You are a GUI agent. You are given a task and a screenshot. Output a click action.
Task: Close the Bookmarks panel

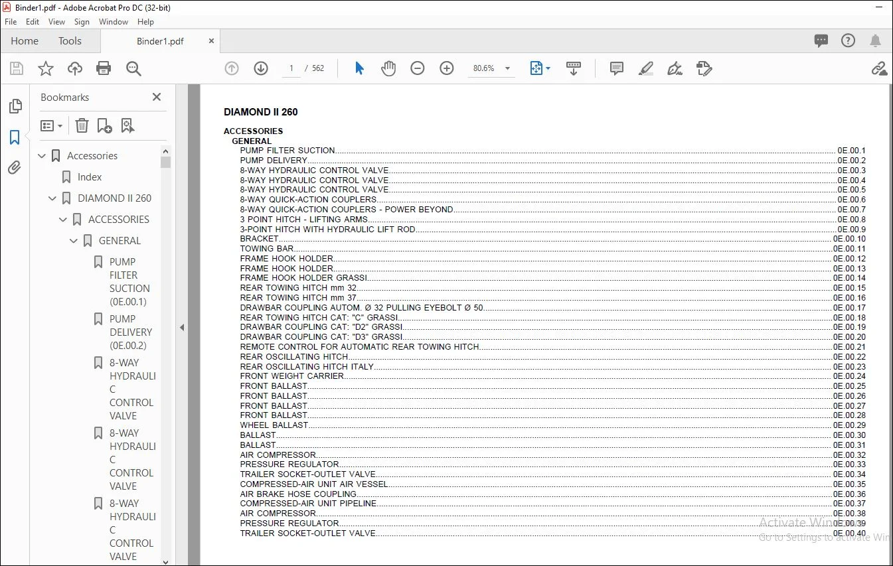pos(157,97)
